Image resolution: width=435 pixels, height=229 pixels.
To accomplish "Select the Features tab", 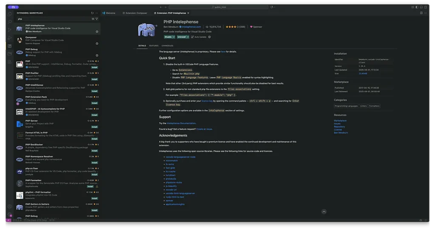I will [154, 46].
